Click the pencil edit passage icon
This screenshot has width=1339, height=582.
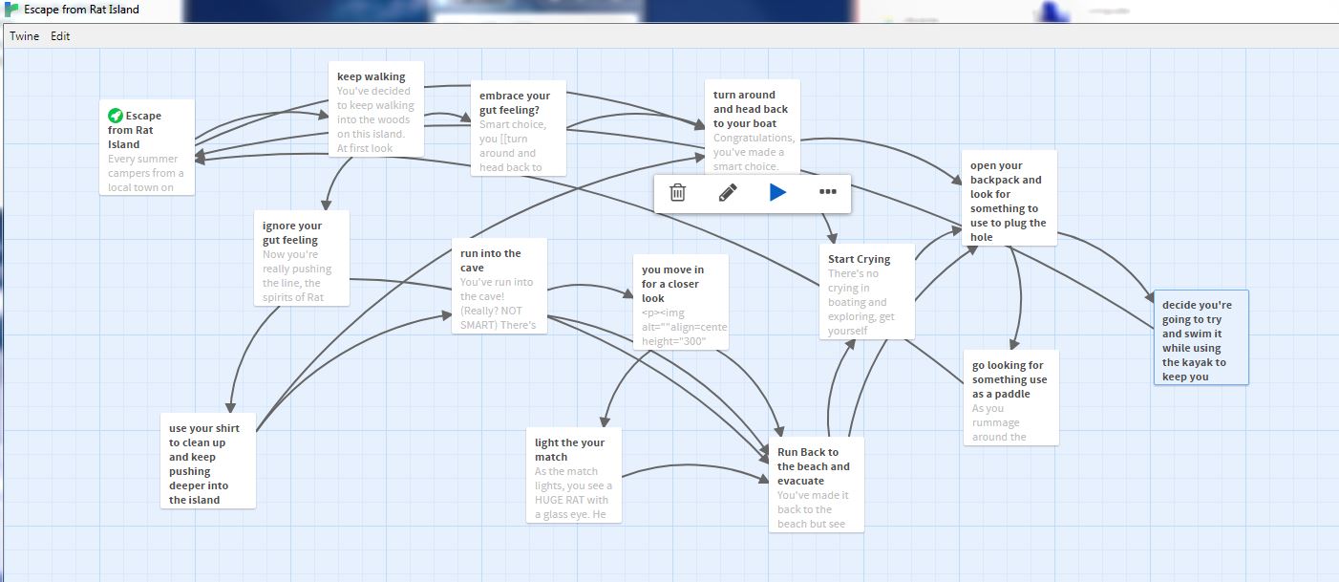point(728,192)
